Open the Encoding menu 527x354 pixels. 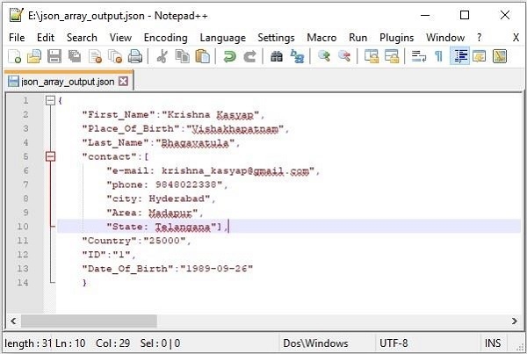click(166, 37)
